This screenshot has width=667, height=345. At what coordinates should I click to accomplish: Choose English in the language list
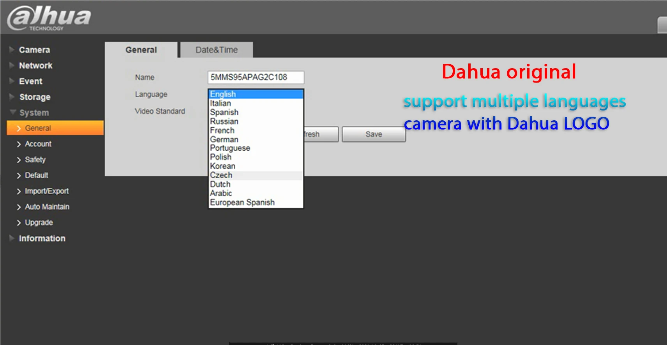[x=256, y=94]
